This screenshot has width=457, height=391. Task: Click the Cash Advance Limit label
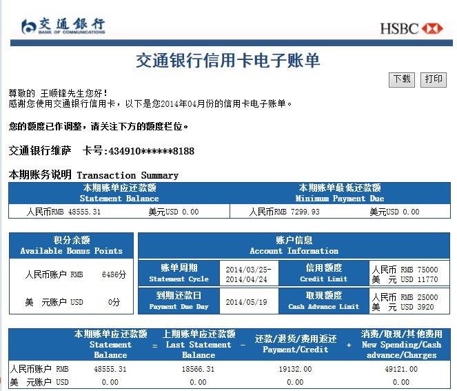click(x=323, y=301)
